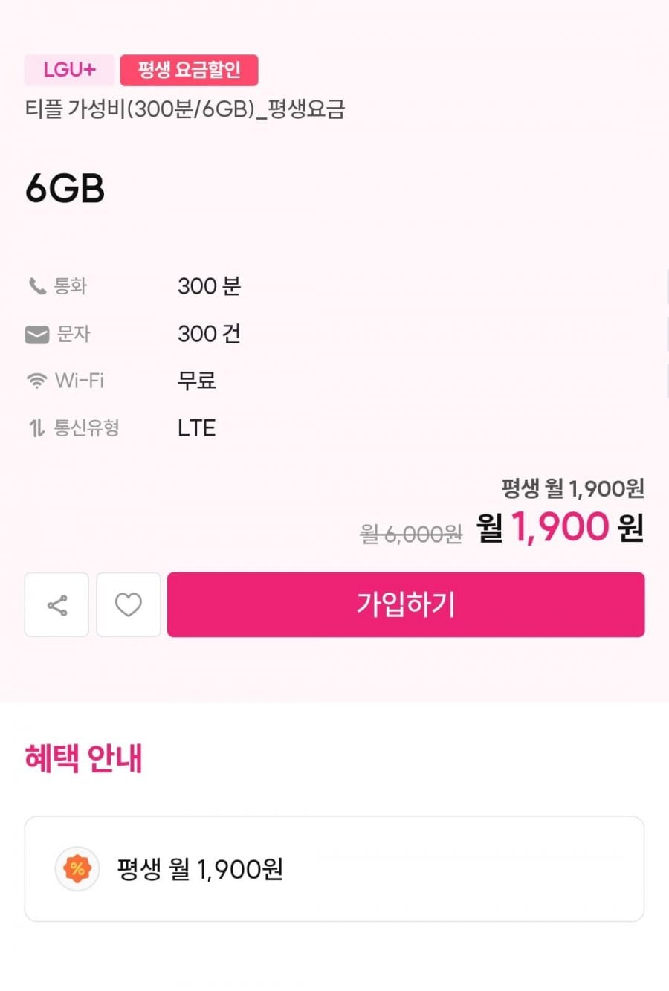Click the orange percent discount icon
669x991 pixels.
click(77, 868)
